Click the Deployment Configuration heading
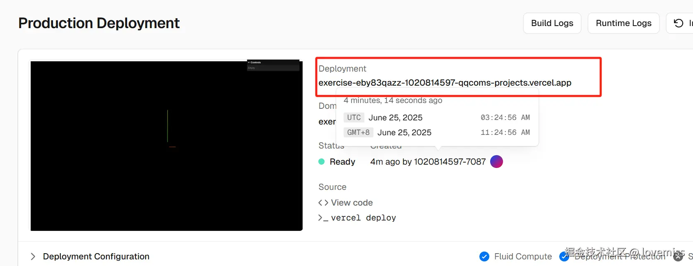The image size is (693, 266). 96,256
